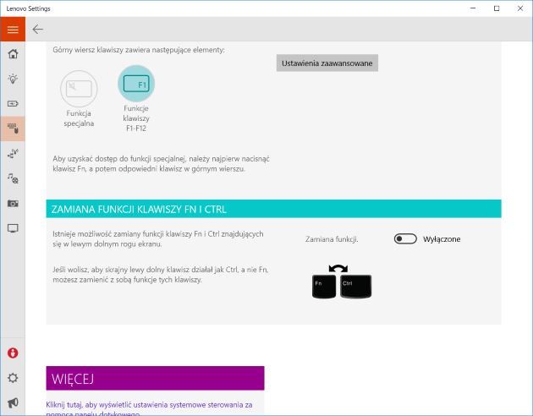Select the keyboard and mouse input icon
The image size is (533, 416).
[13, 129]
